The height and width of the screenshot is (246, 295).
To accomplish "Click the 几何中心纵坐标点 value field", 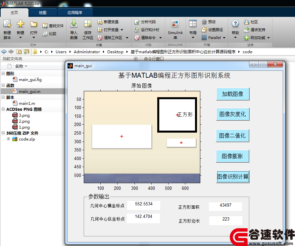I will coord(143,218).
